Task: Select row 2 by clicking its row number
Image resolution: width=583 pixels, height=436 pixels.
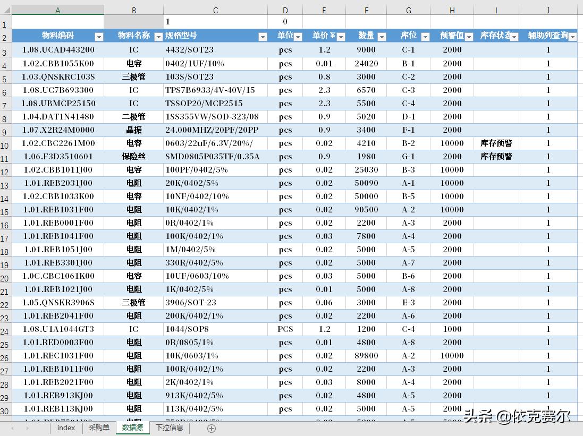Action: click(x=5, y=36)
